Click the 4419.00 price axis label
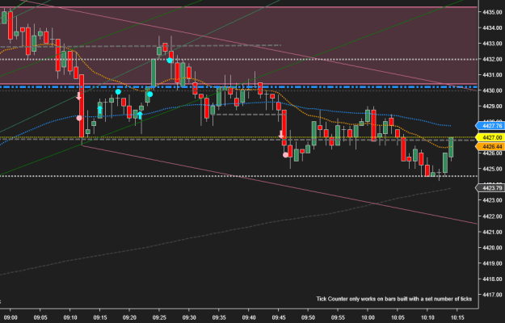 (492, 263)
